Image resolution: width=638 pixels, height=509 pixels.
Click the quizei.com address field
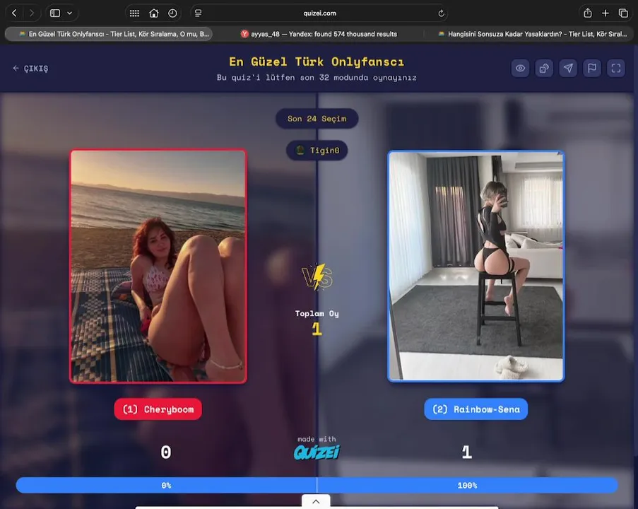pyautogui.click(x=319, y=13)
